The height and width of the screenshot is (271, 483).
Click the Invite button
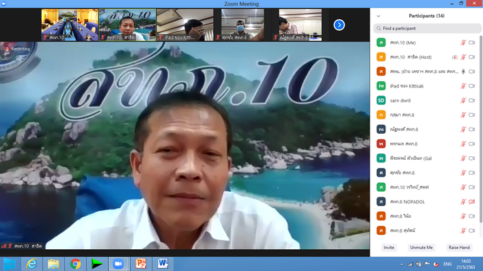[389, 248]
